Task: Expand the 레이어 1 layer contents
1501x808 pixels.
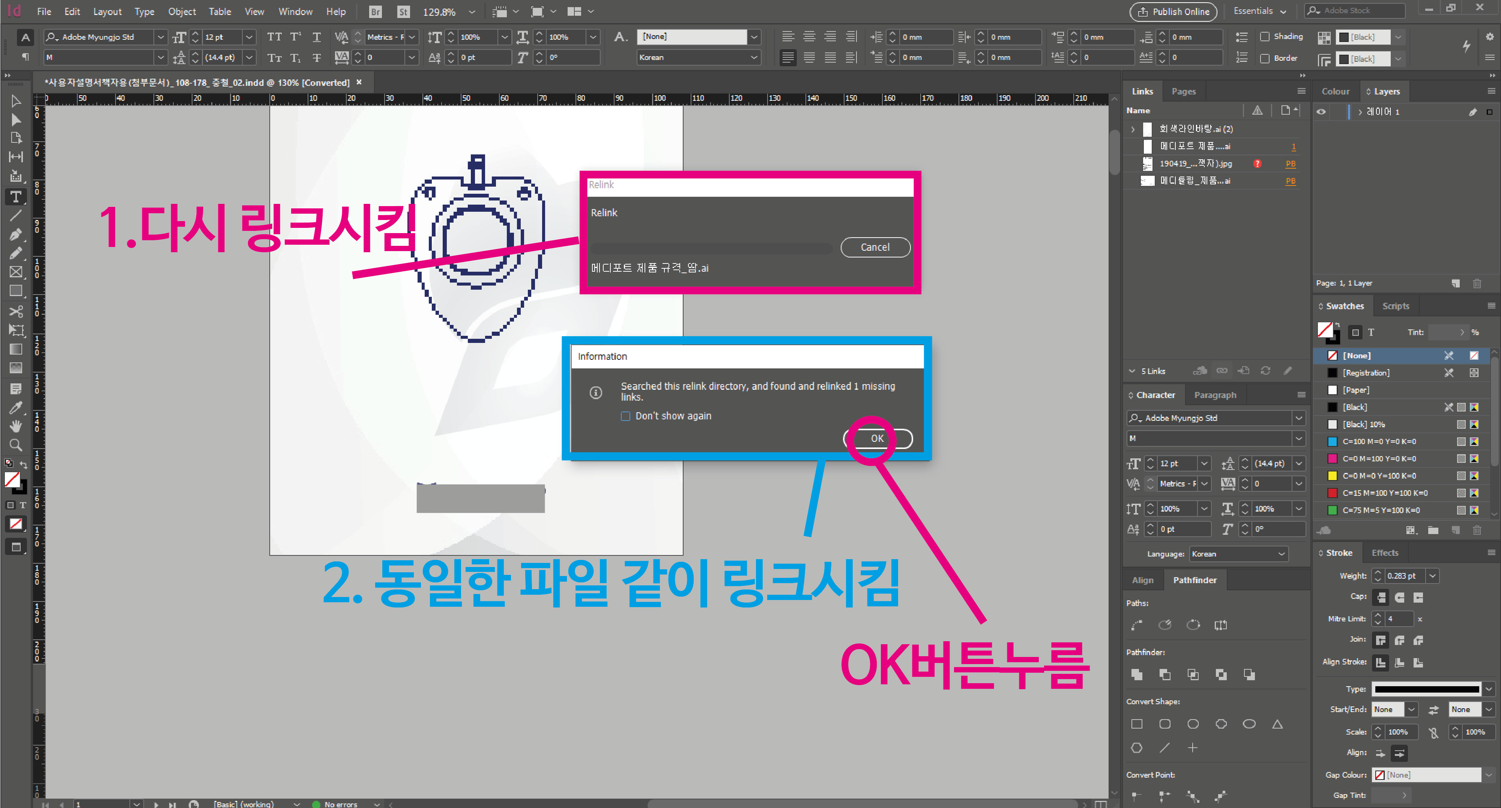Action: 1361,112
